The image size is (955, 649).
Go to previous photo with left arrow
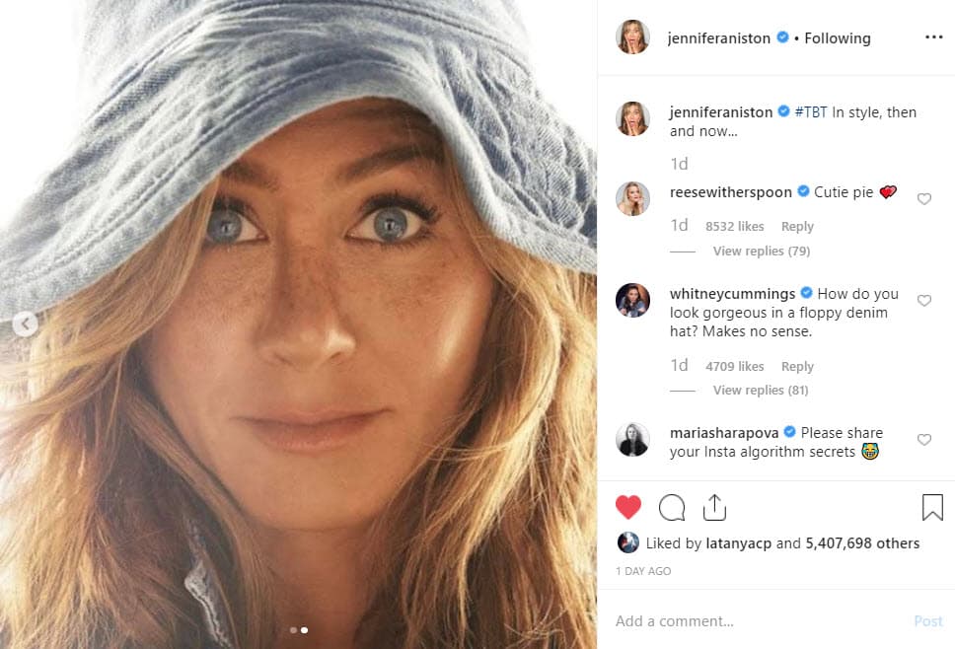25,324
